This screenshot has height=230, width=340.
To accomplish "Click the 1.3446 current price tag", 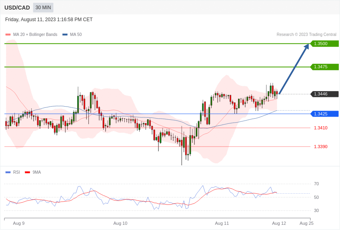I will pyautogui.click(x=324, y=94).
